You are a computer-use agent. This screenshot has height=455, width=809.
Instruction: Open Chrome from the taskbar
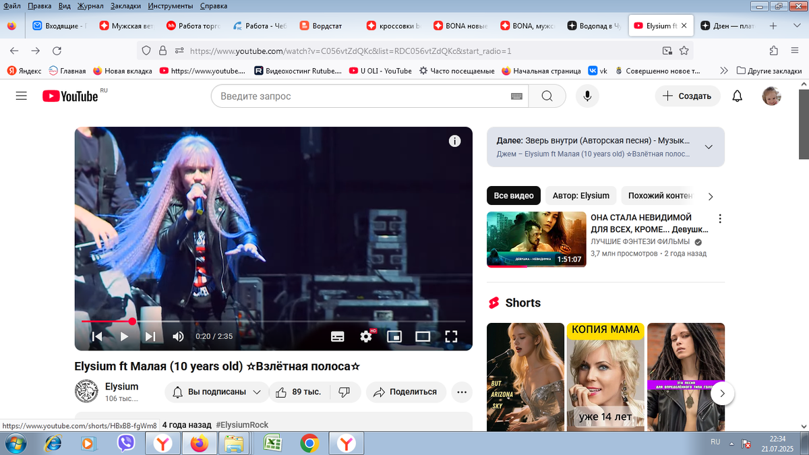point(309,443)
